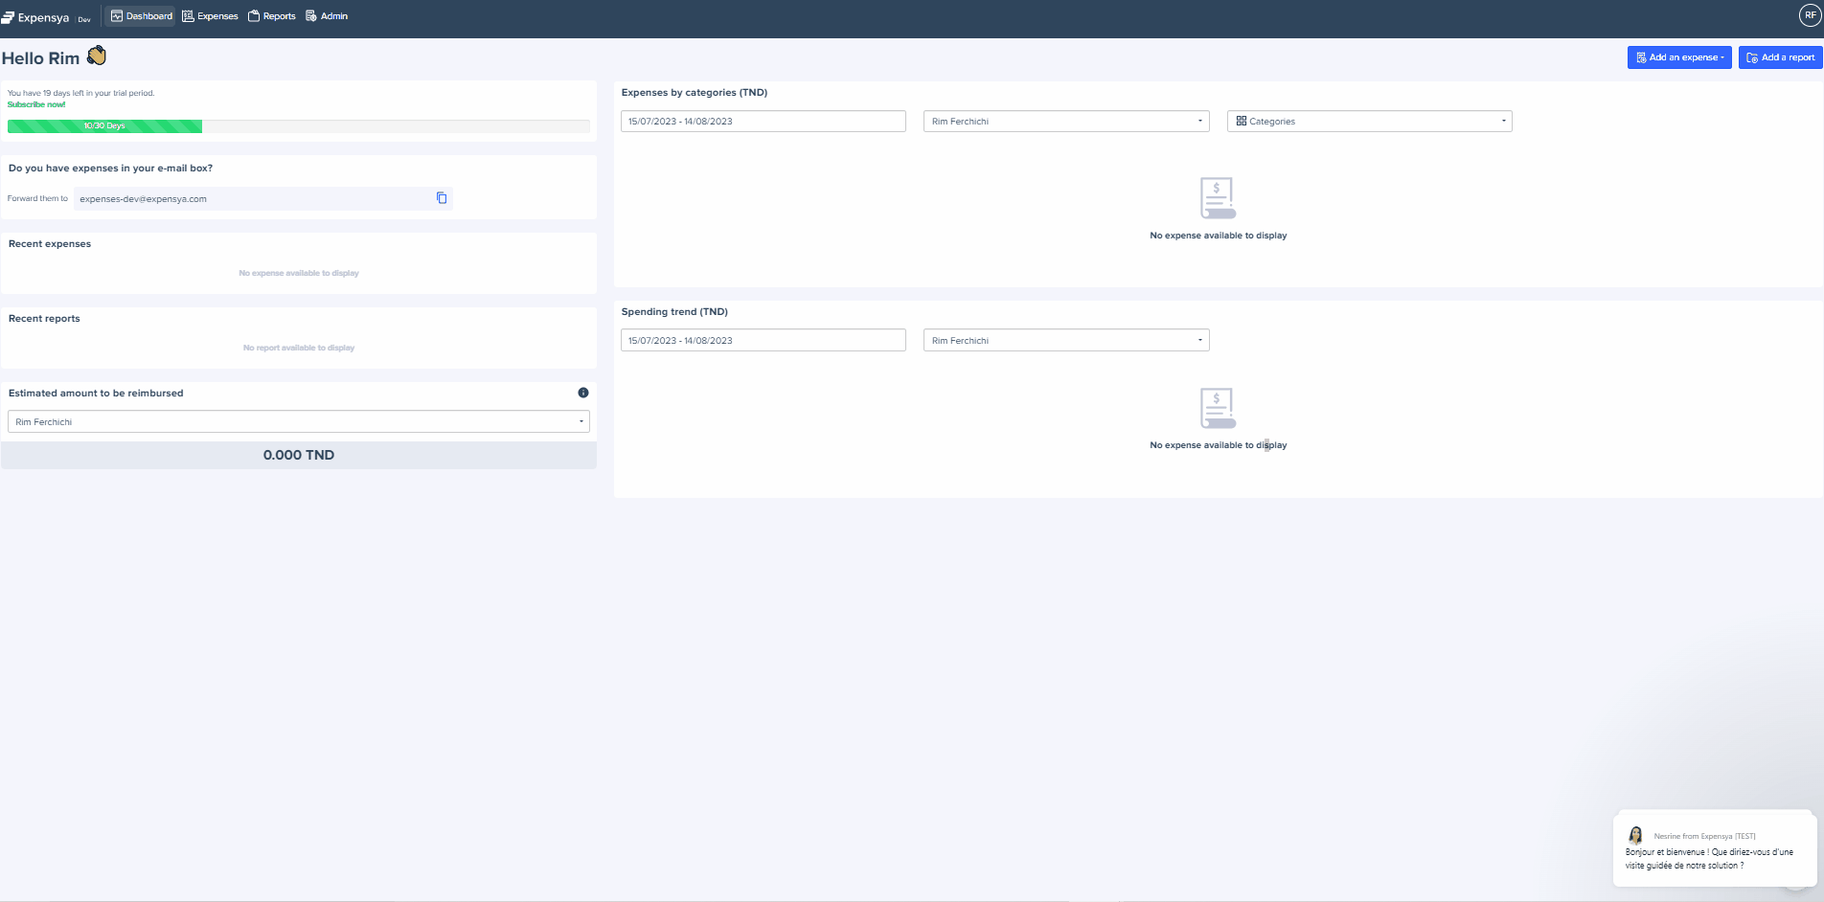
Task: Open user dropdown in Expenses by categories
Action: coord(1065,122)
